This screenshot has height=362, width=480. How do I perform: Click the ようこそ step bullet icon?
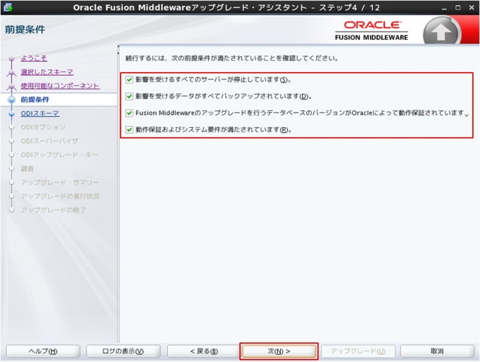[11, 58]
